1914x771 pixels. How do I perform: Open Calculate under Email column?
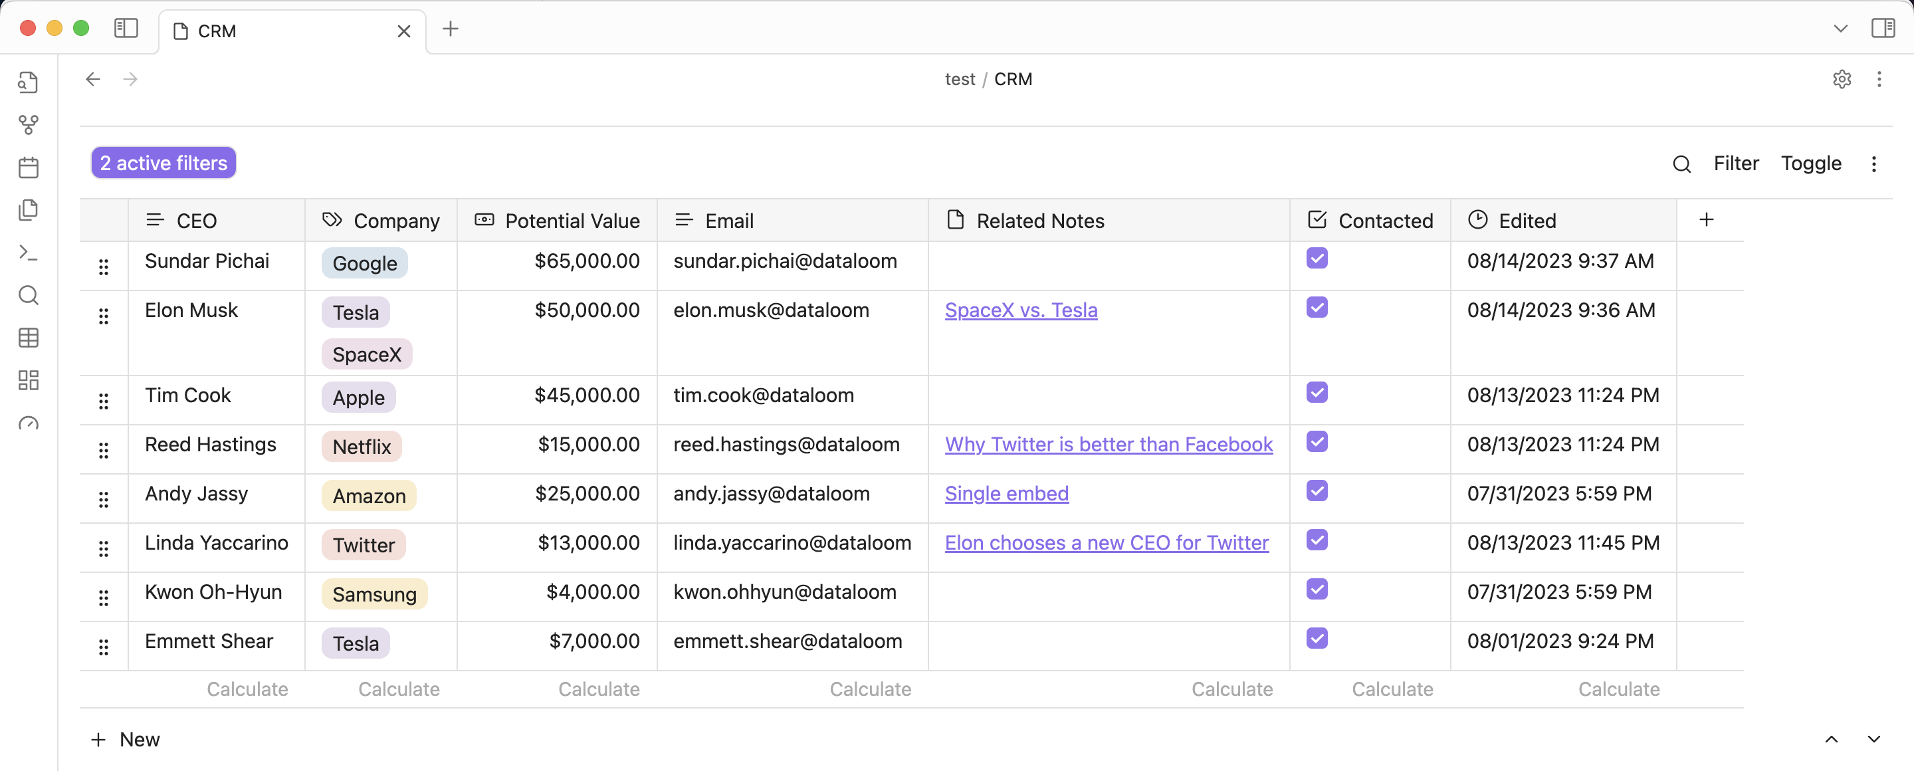pyautogui.click(x=870, y=689)
